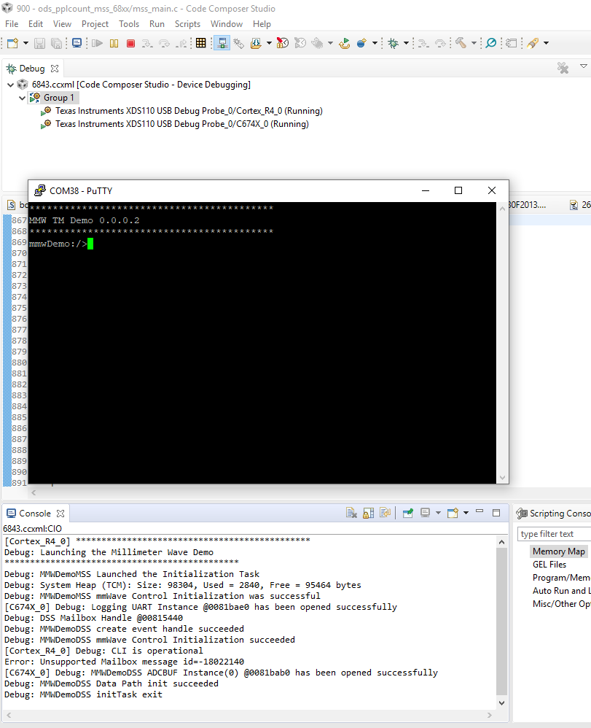The image size is (591, 728).
Task: Open the Scripts menu
Action: [187, 24]
